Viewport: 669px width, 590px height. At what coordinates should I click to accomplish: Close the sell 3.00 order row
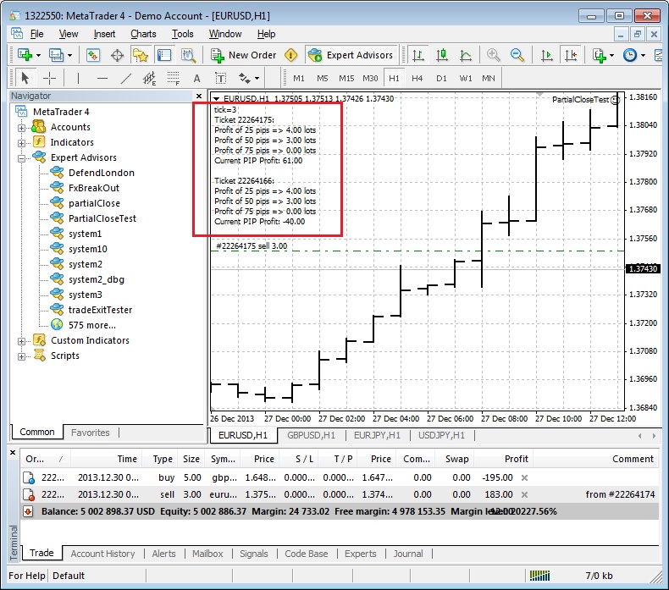click(524, 495)
